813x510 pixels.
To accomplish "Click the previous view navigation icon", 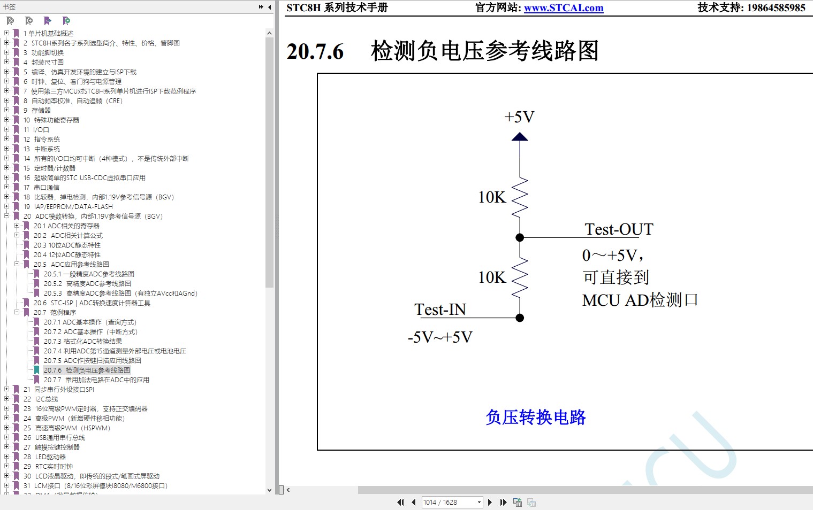I will (x=518, y=502).
